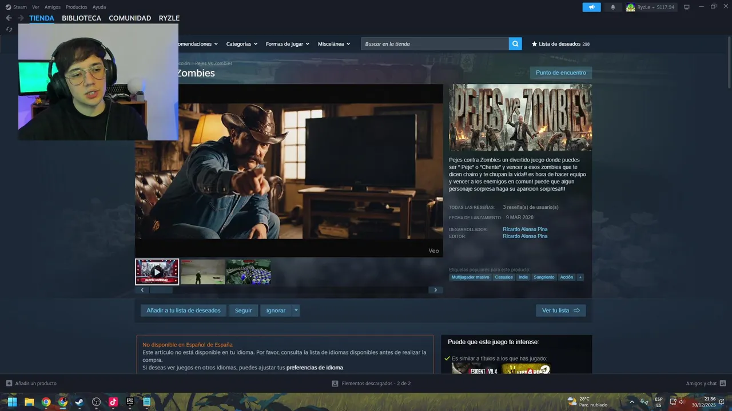Image resolution: width=732 pixels, height=411 pixels.
Task: Click the plus button to add tags
Action: [580, 277]
